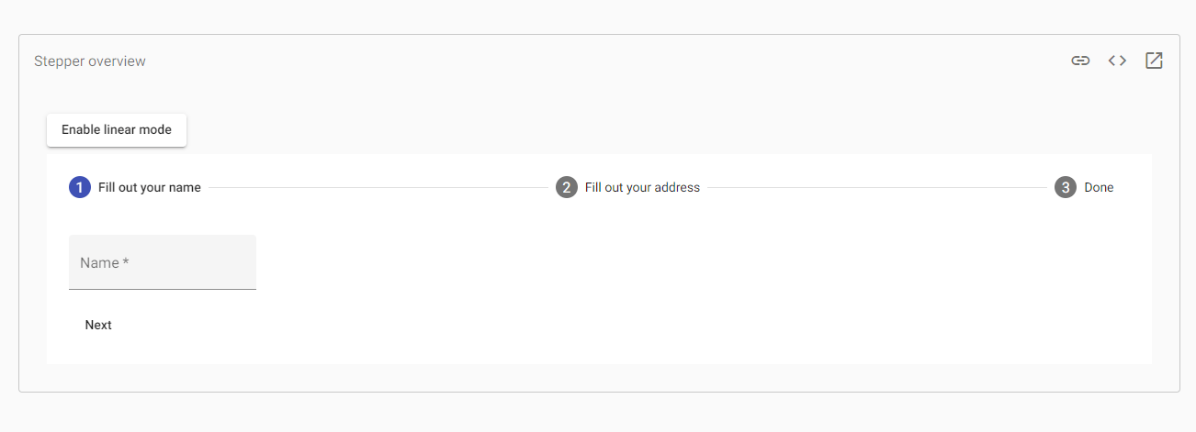Focus the Name input field
This screenshot has width=1196, height=432.
pyautogui.click(x=163, y=262)
